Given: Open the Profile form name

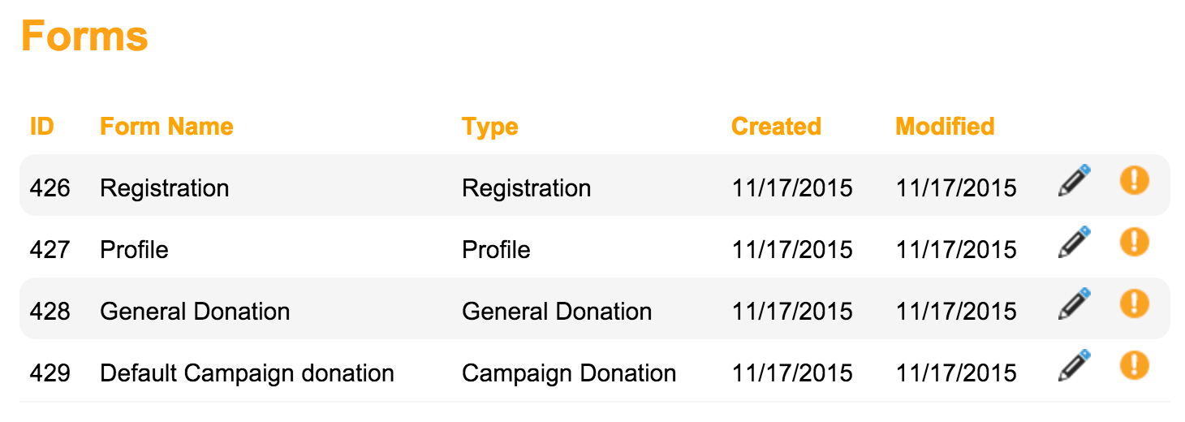Looking at the screenshot, I should 135,250.
